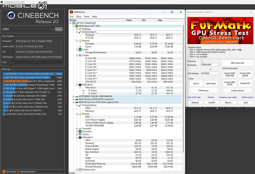This screenshot has height=174, width=255.
Task: Expand the Cores power node
Action: point(80,46)
